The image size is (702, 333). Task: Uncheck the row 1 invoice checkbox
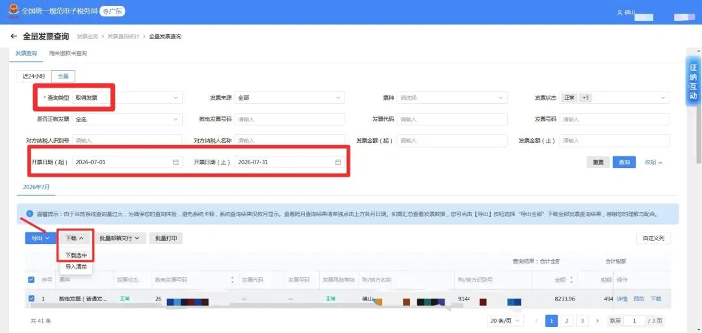click(31, 299)
